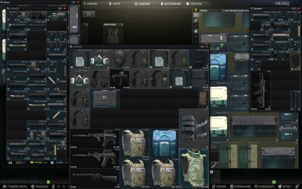Toggle the weapons rifle stash filter
This screenshot has height=189, width=302.
[x=196, y=21]
